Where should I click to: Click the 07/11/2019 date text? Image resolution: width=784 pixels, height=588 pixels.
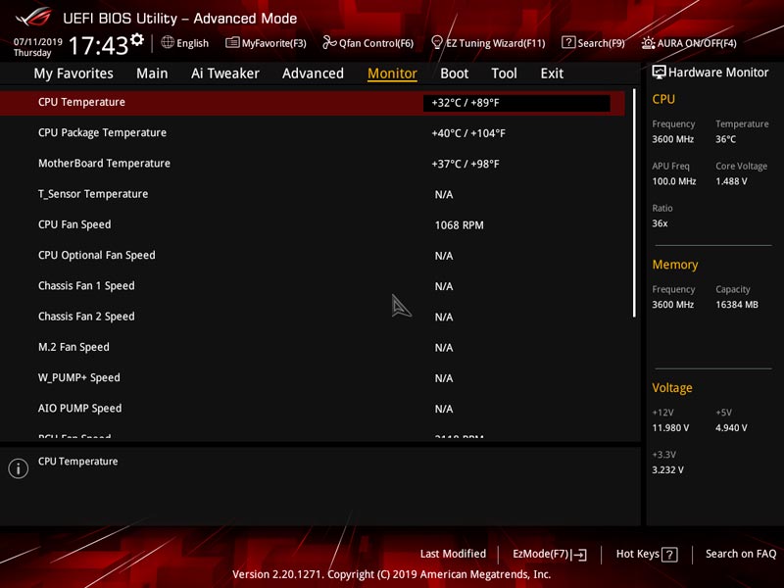[38, 41]
